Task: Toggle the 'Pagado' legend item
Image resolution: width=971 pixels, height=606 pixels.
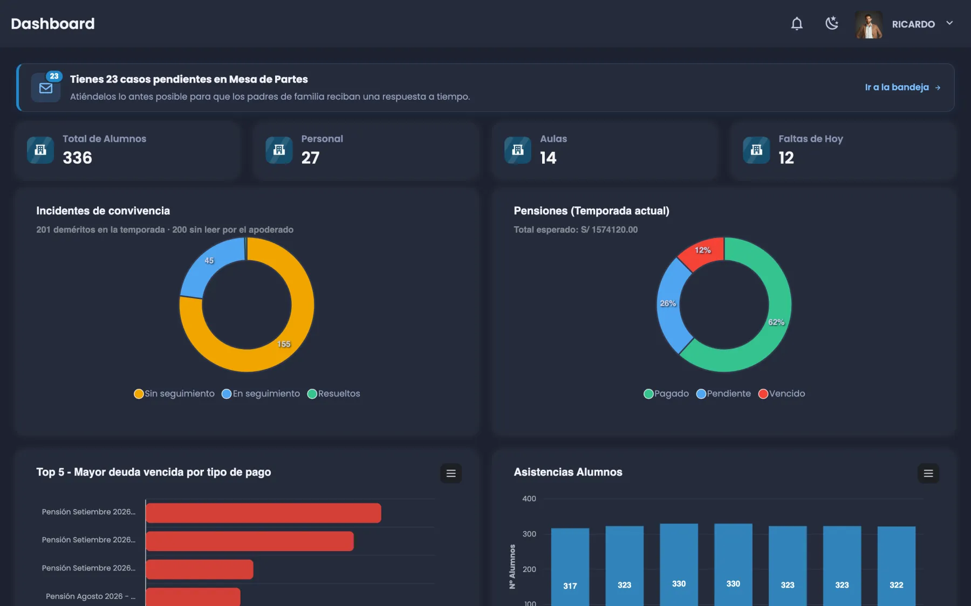Action: (666, 394)
